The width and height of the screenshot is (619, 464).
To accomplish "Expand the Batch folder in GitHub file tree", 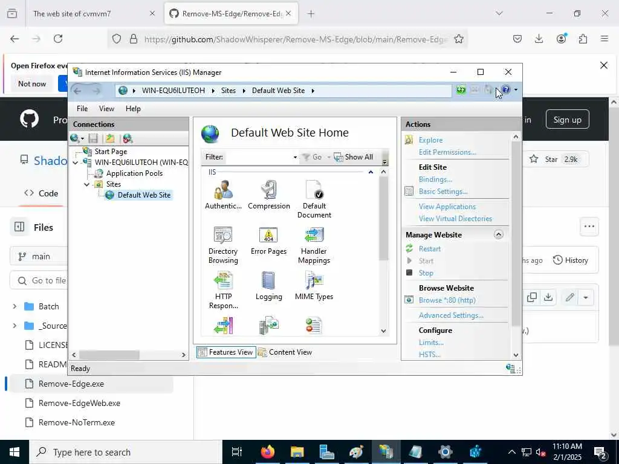I will tap(15, 306).
